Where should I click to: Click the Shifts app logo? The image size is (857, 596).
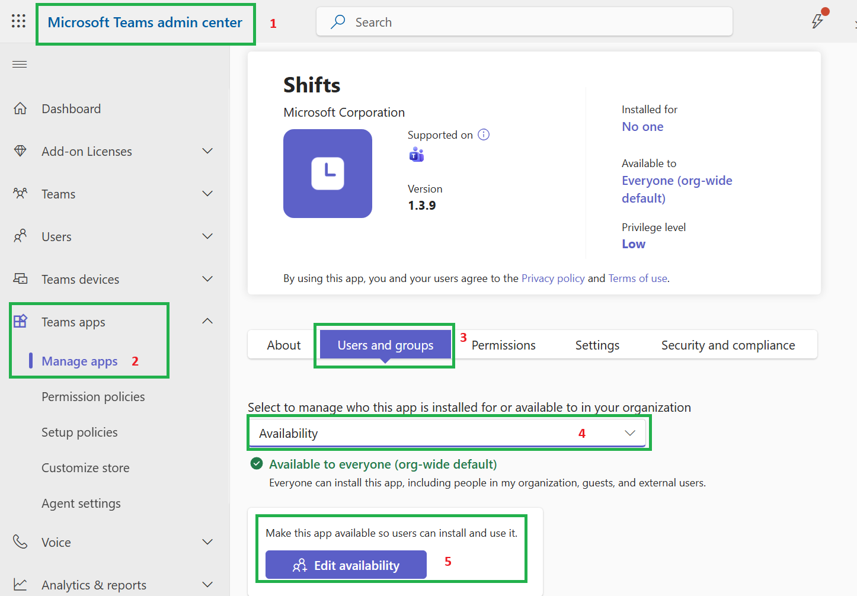[328, 174]
